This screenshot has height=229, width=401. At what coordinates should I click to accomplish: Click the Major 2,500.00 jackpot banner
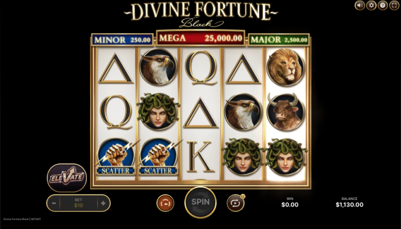[279, 40]
